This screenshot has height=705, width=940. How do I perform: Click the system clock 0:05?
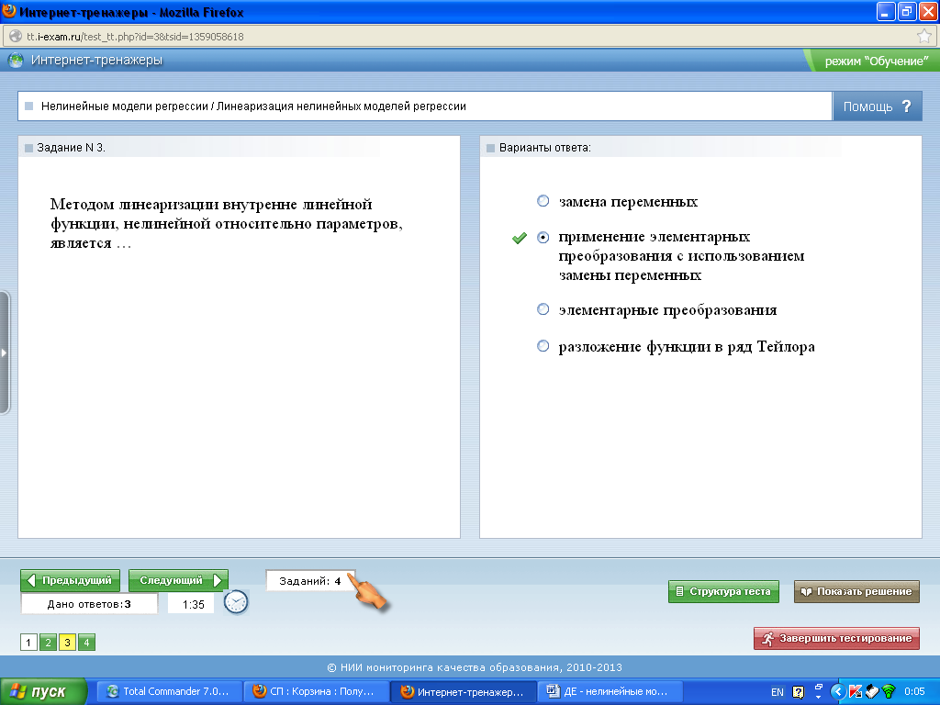click(x=915, y=692)
